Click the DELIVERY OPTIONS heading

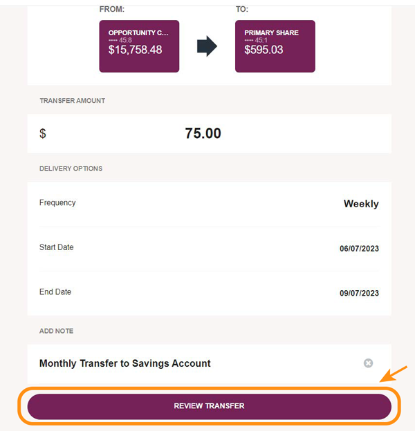point(71,169)
